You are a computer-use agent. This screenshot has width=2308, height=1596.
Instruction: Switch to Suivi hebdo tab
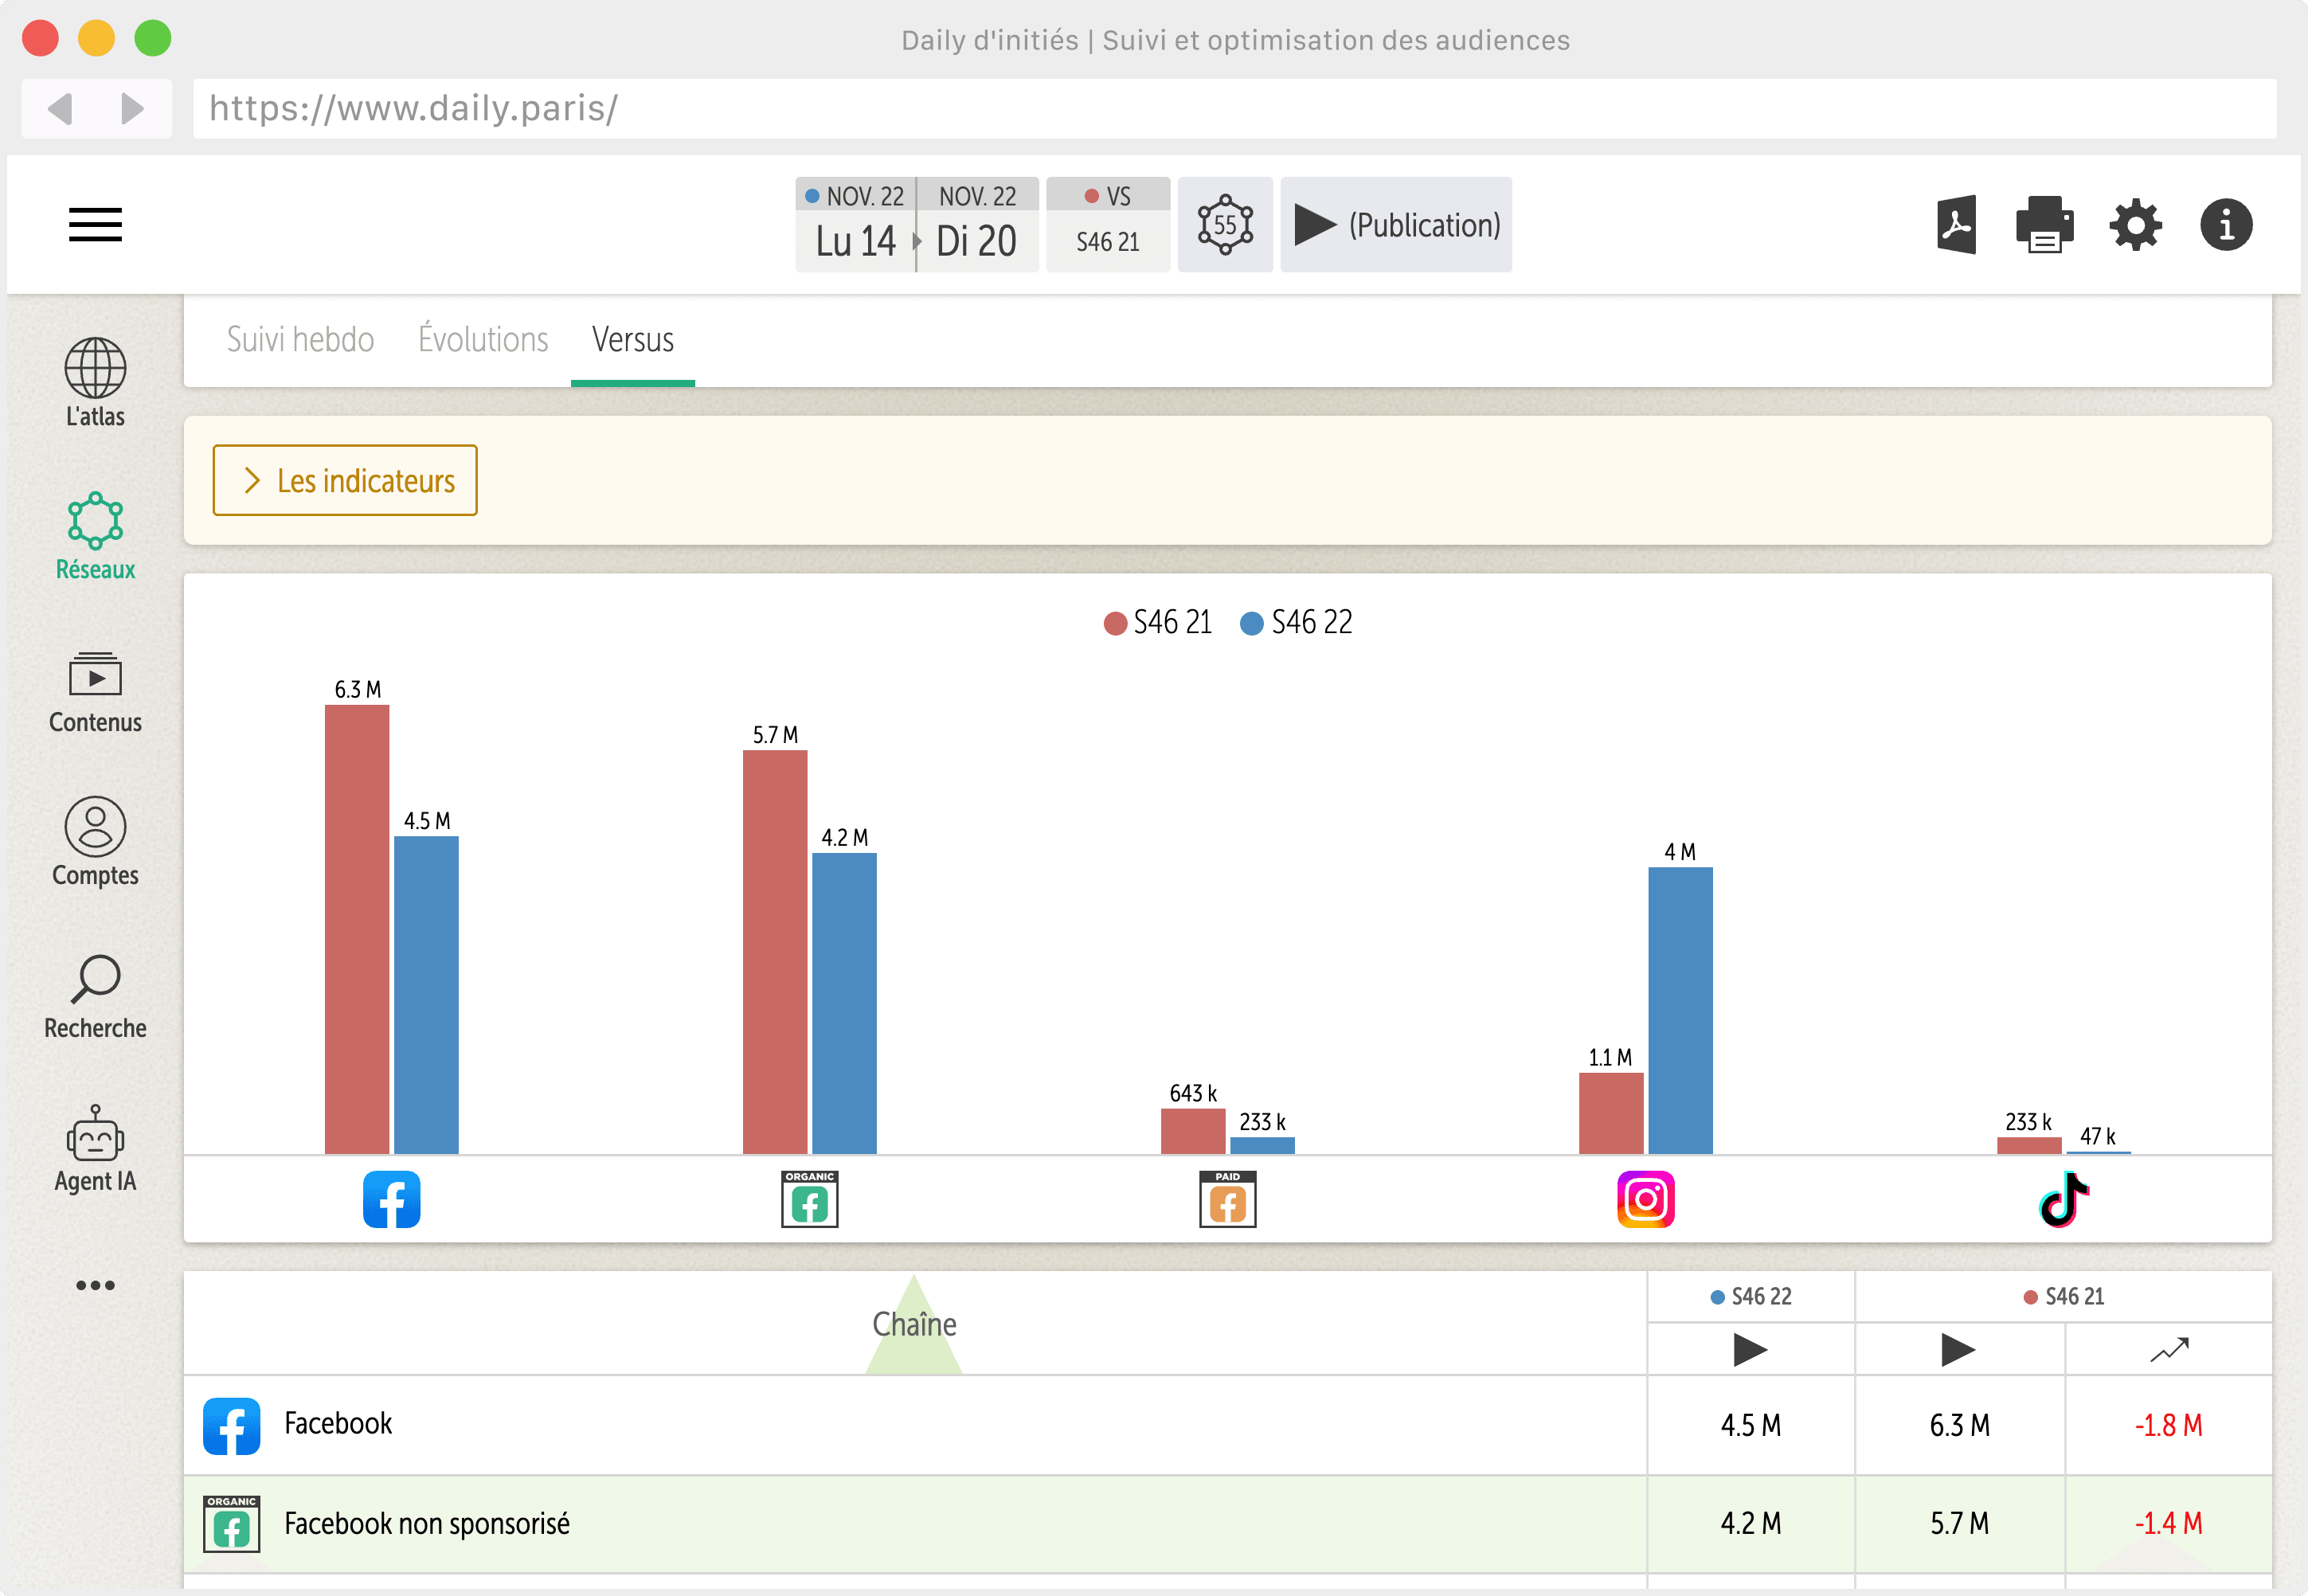tap(300, 340)
